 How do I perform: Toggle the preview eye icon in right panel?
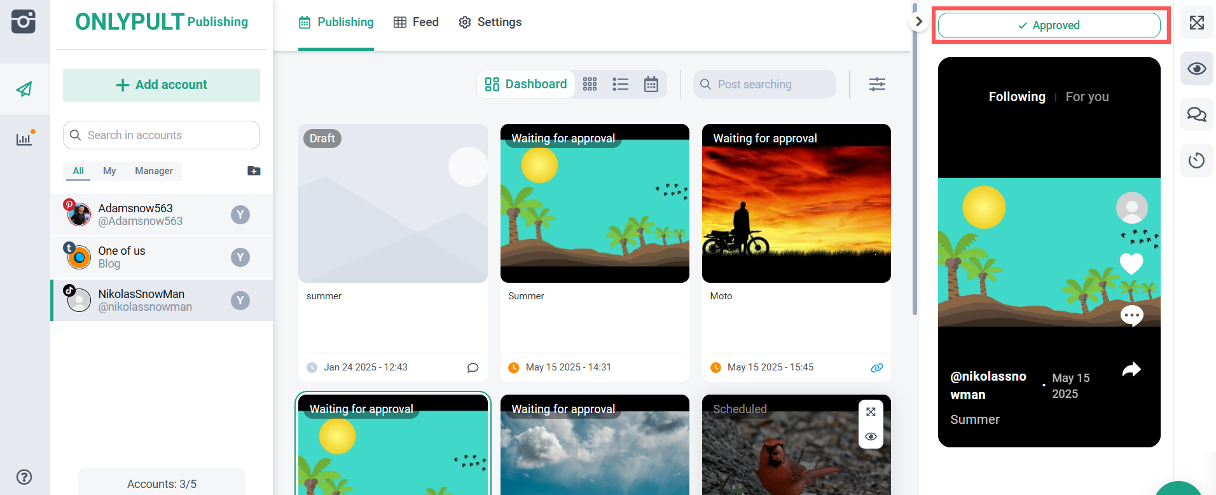pos(1196,69)
